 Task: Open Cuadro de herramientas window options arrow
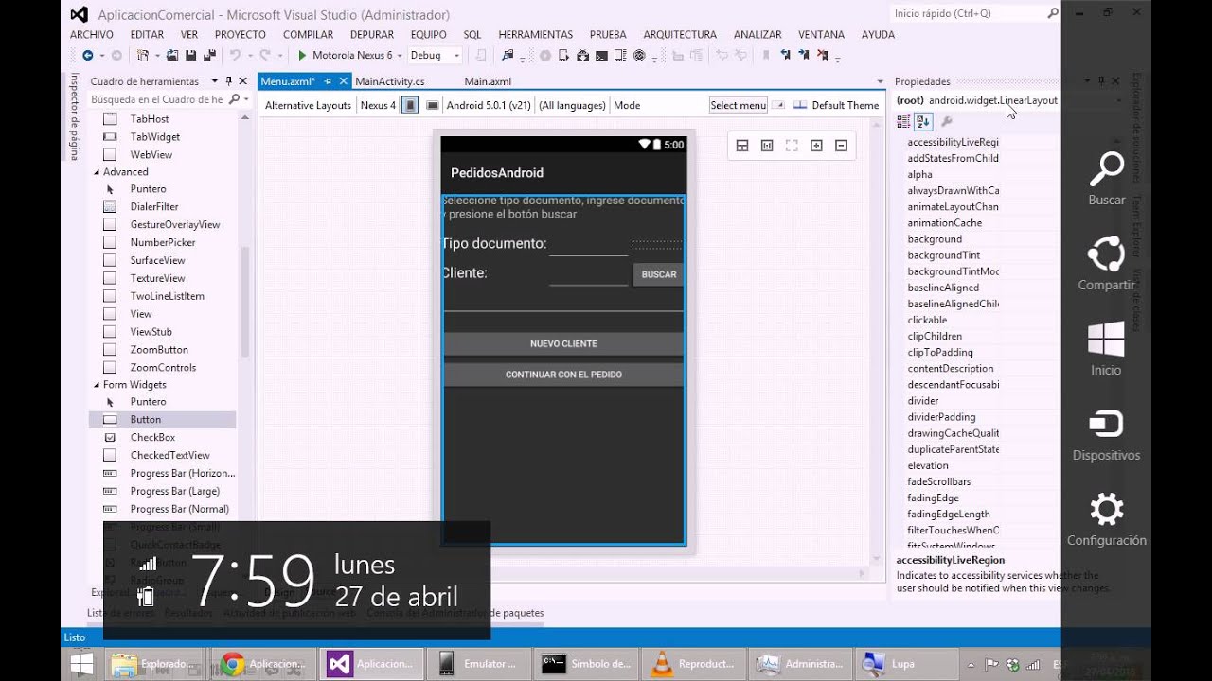click(x=214, y=81)
